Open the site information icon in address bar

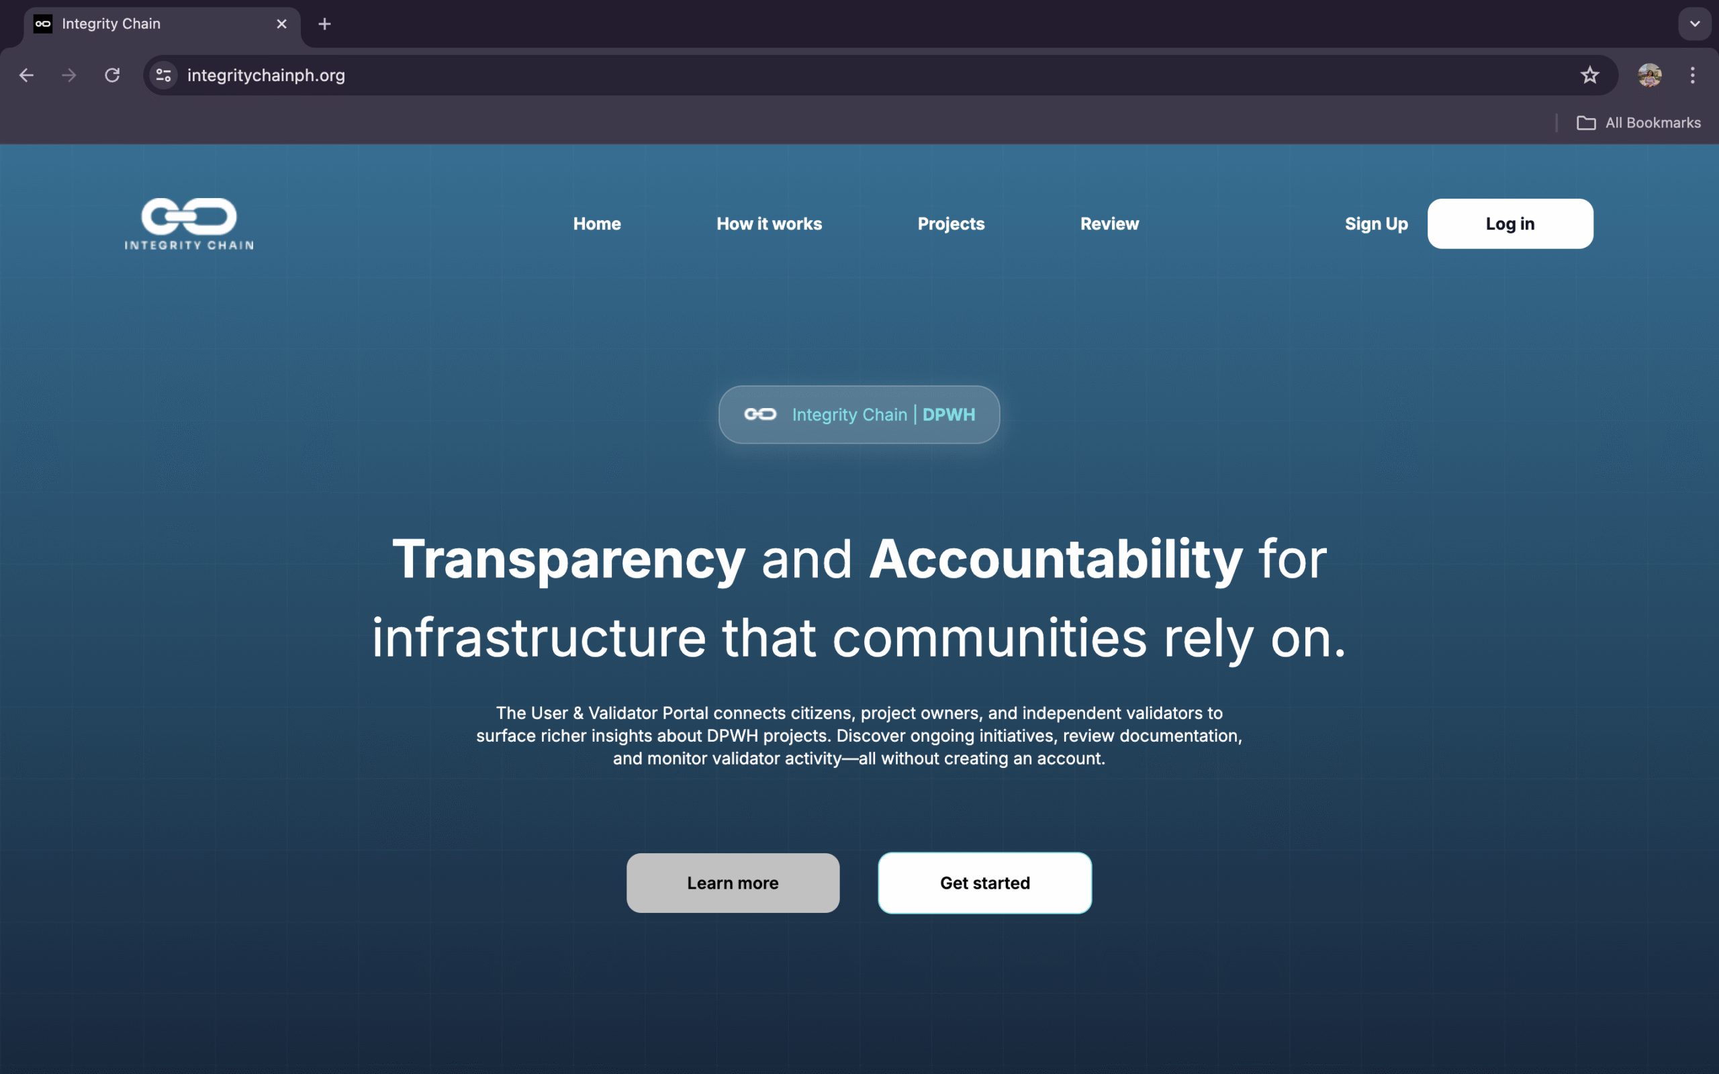[163, 75]
